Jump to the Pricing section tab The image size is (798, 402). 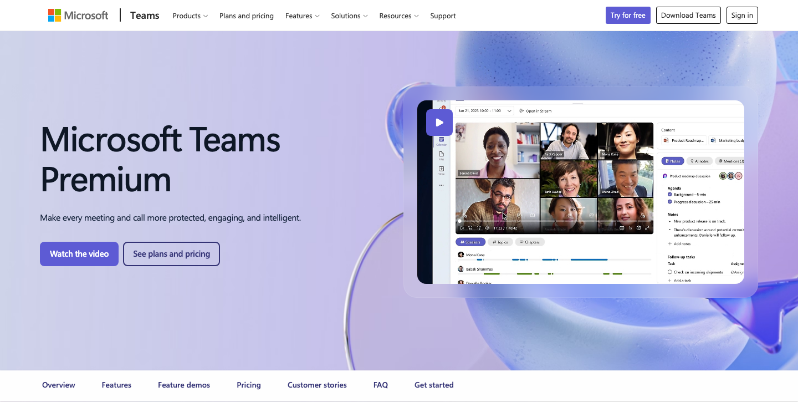click(x=249, y=385)
